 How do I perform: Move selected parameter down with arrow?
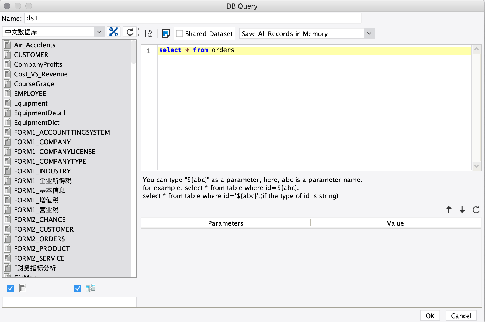(462, 209)
